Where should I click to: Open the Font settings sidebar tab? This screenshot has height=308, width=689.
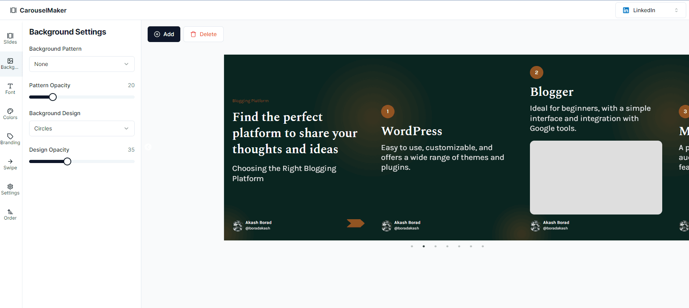click(x=10, y=89)
